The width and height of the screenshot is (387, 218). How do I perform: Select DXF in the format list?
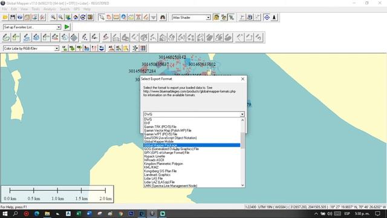[x=192, y=123]
